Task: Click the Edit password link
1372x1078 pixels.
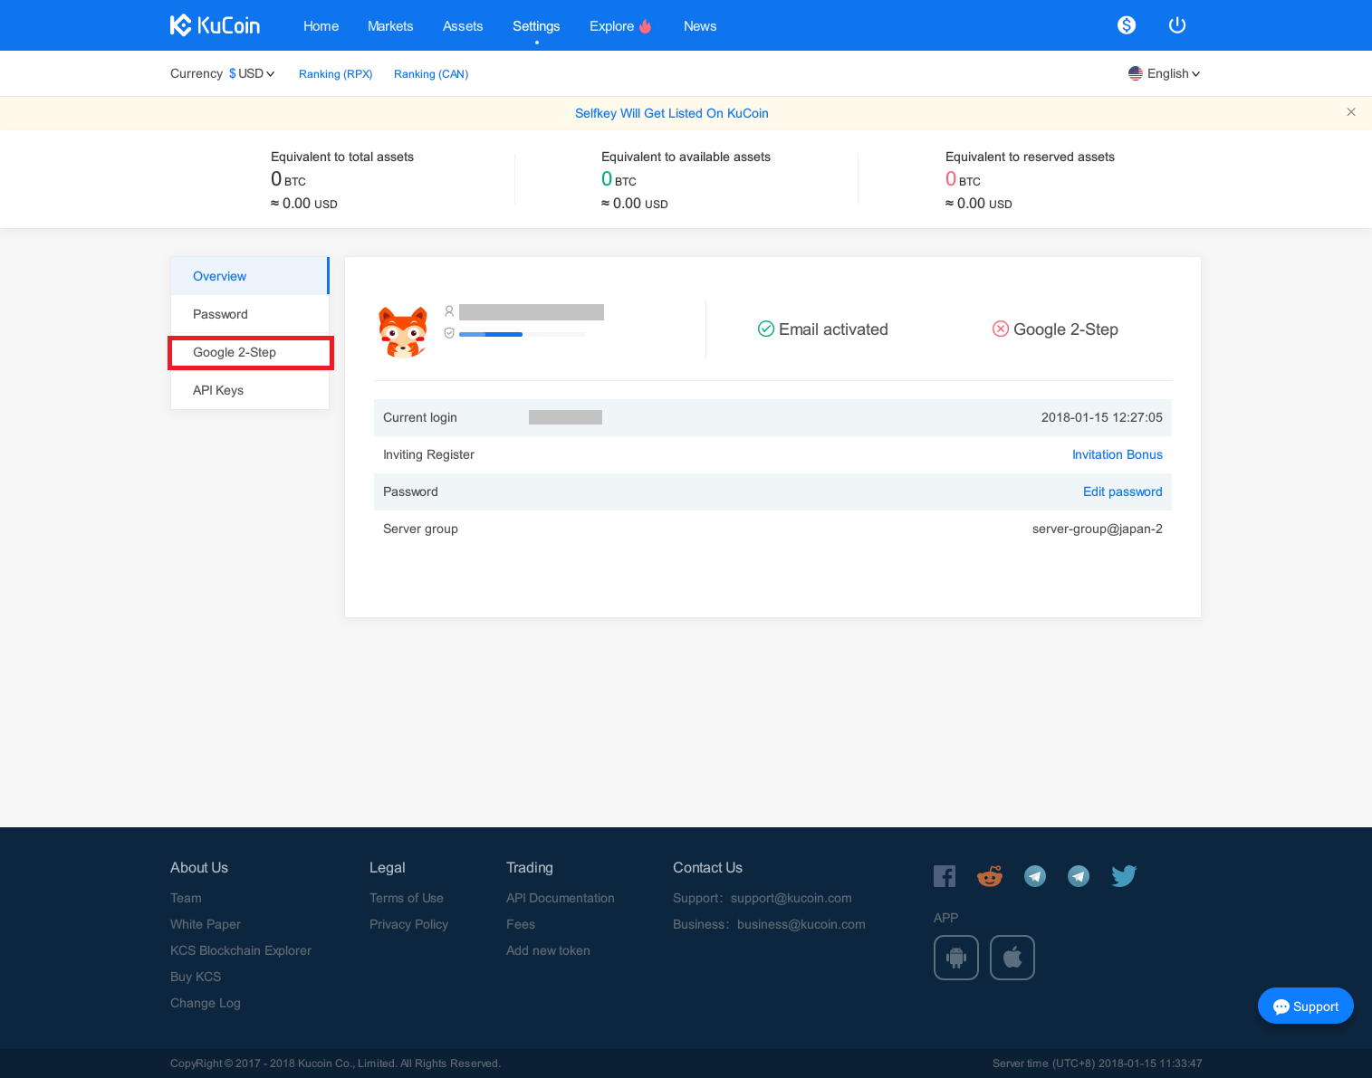Action: click(1123, 491)
